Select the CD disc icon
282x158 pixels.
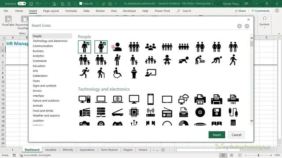(200, 112)
